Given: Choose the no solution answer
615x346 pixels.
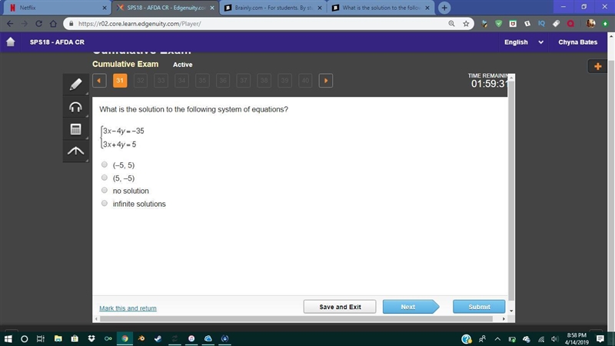Looking at the screenshot, I should pyautogui.click(x=105, y=190).
